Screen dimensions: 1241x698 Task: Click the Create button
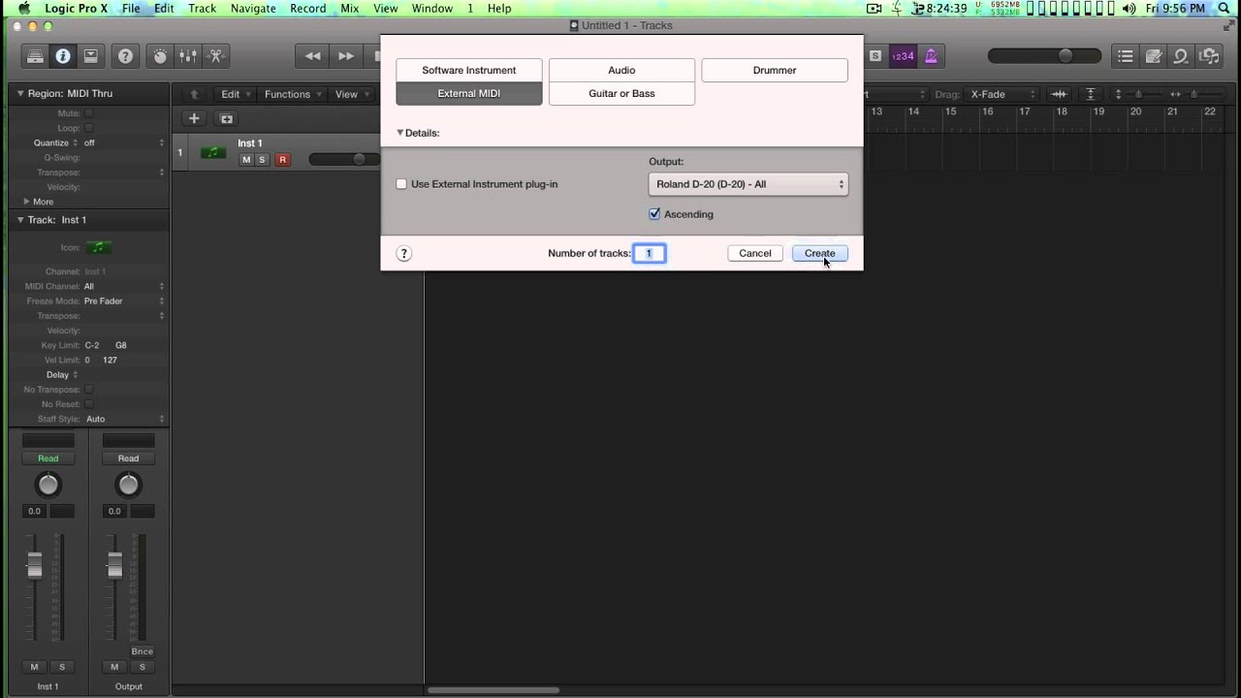819,253
